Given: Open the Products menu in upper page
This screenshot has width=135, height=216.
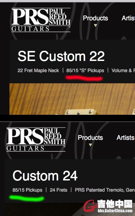Looking at the screenshot, I should (96, 18).
